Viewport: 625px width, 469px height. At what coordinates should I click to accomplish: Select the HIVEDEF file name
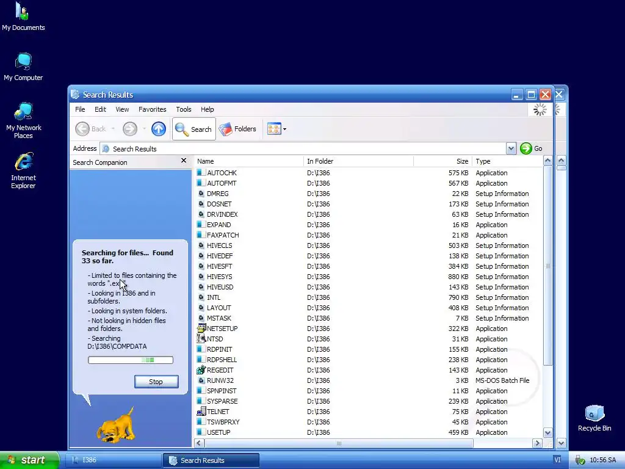coord(220,256)
